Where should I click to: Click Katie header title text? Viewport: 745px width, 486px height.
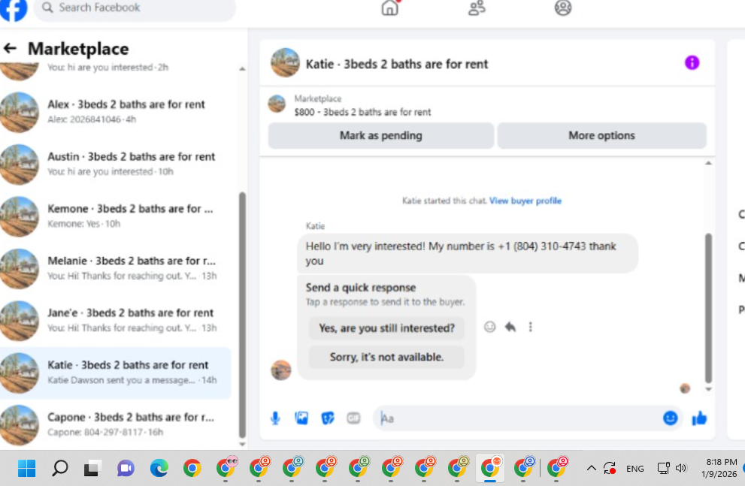tap(397, 64)
